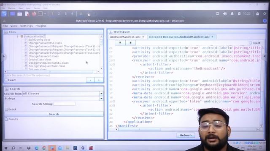This screenshot has height=151, width=270.
Task: Close the AndroidManifest.xml tab
Action: coord(143,37)
